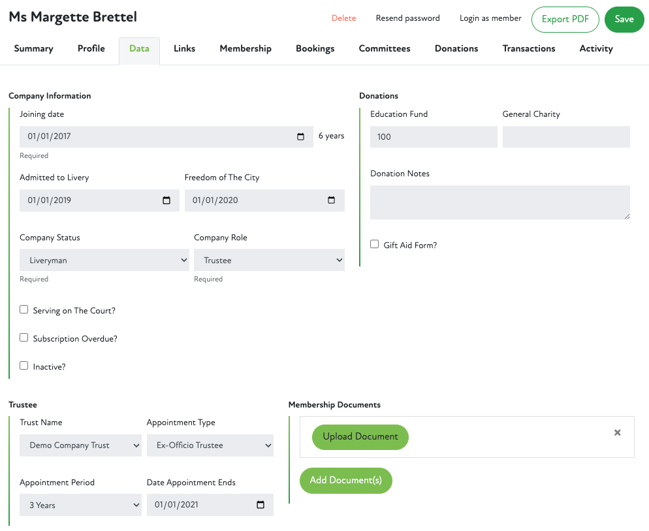Go to the Transactions tab

[529, 48]
